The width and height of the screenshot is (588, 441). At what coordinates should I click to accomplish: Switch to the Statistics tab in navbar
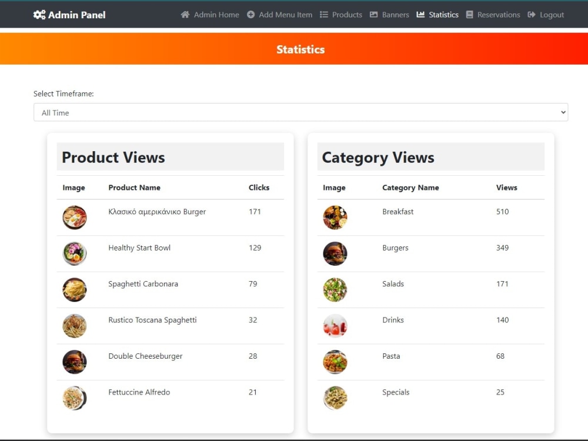(443, 15)
